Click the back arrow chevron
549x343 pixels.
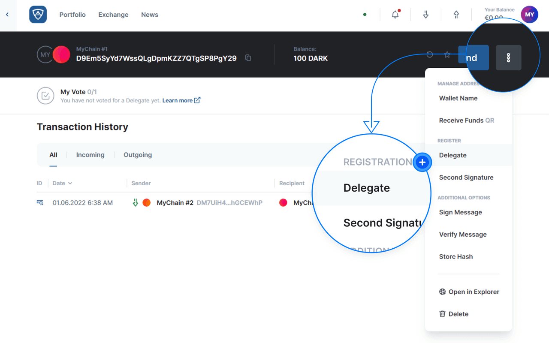7,15
